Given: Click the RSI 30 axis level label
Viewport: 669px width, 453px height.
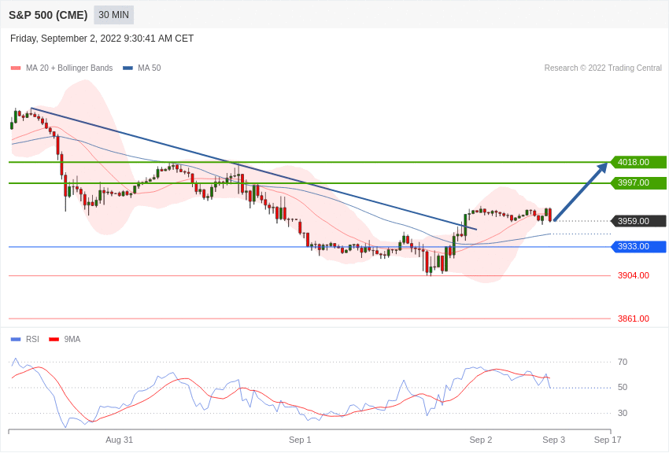Looking at the screenshot, I should click(623, 413).
